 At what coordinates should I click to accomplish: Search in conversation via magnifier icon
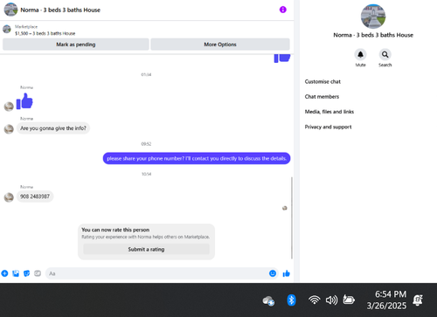coord(385,54)
